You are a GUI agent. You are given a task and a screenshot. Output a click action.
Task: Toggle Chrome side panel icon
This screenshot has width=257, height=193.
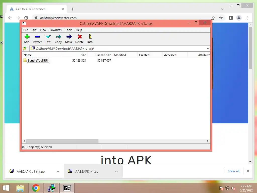coord(231,18)
